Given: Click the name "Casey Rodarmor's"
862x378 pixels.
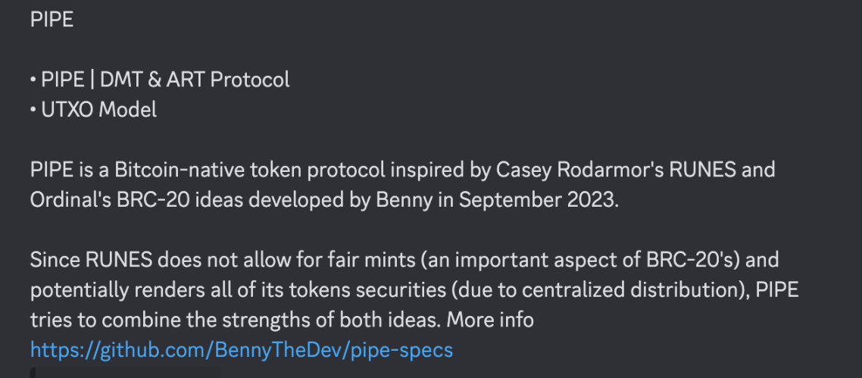Looking at the screenshot, I should tap(570, 169).
